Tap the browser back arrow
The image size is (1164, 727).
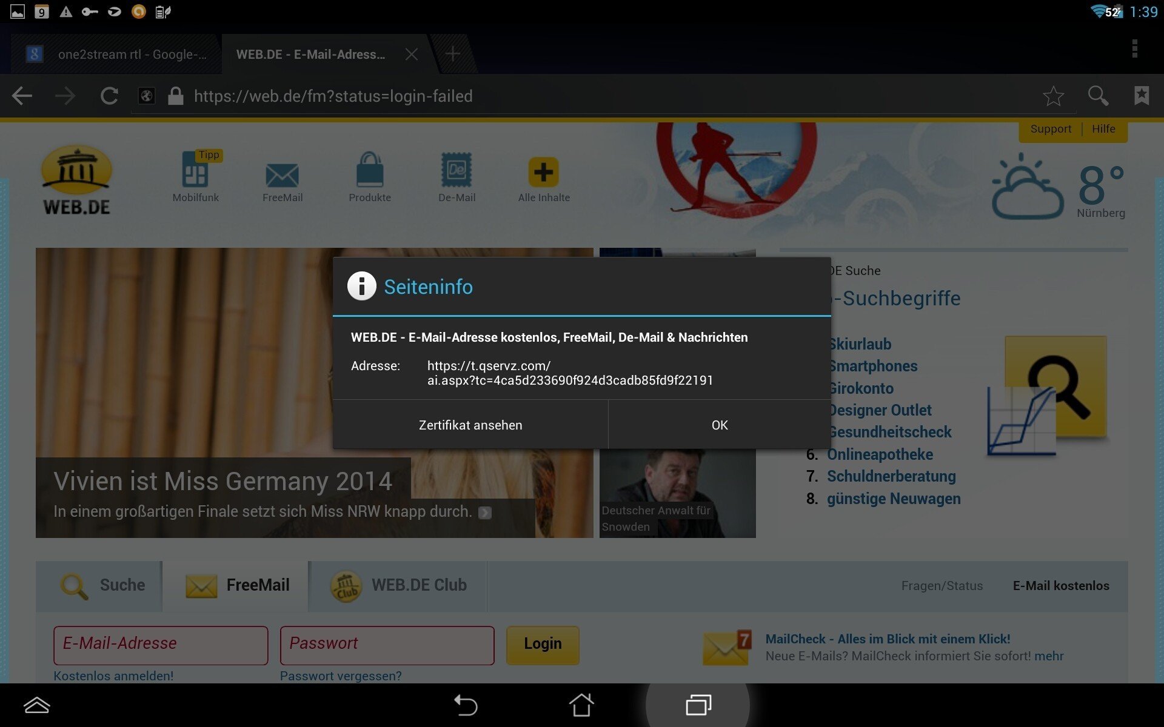click(22, 96)
